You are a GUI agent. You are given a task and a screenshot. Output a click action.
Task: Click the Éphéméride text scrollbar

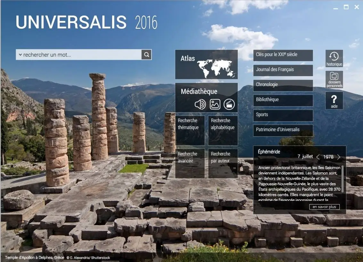point(342,179)
